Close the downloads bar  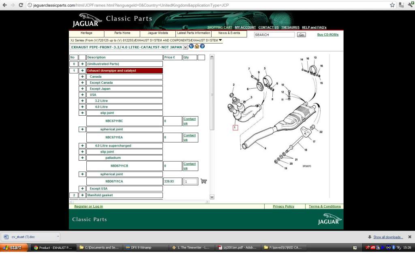(410, 237)
